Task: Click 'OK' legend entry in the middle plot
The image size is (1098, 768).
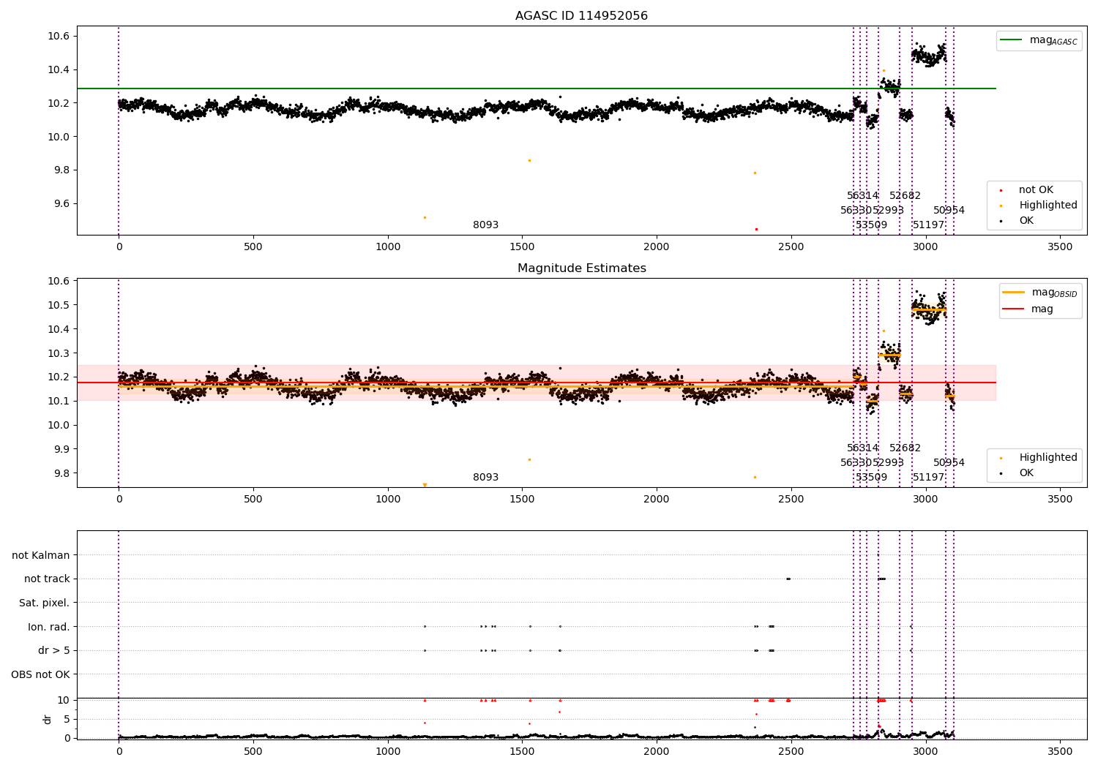Action: coord(1026,473)
